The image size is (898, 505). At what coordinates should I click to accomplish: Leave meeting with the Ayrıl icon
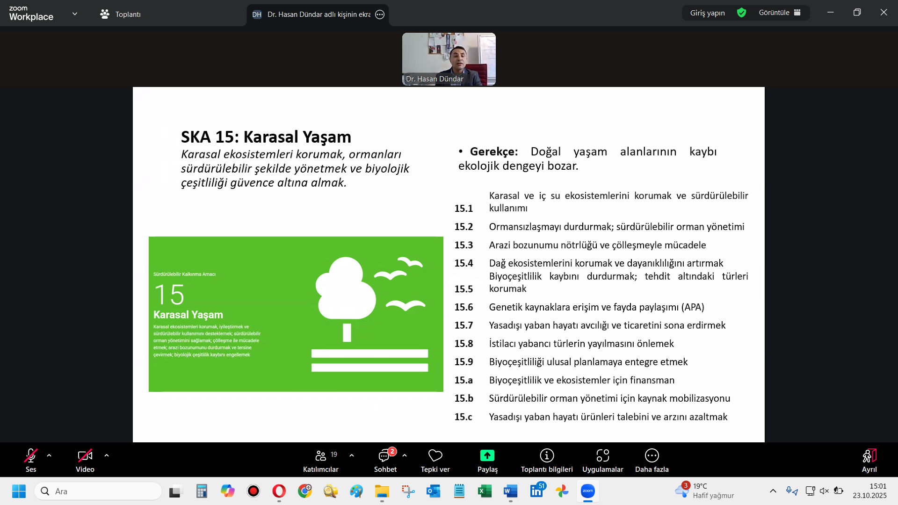click(869, 456)
